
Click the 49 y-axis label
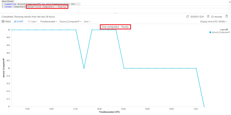tap(9, 30)
